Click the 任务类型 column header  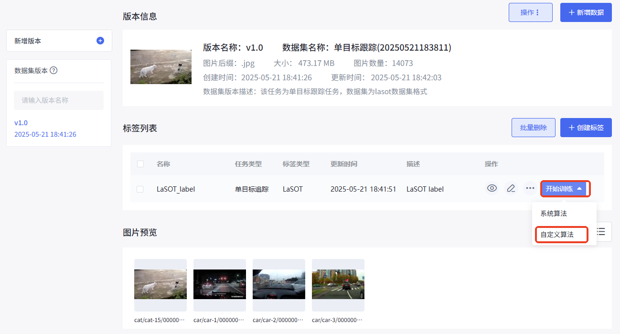(248, 164)
